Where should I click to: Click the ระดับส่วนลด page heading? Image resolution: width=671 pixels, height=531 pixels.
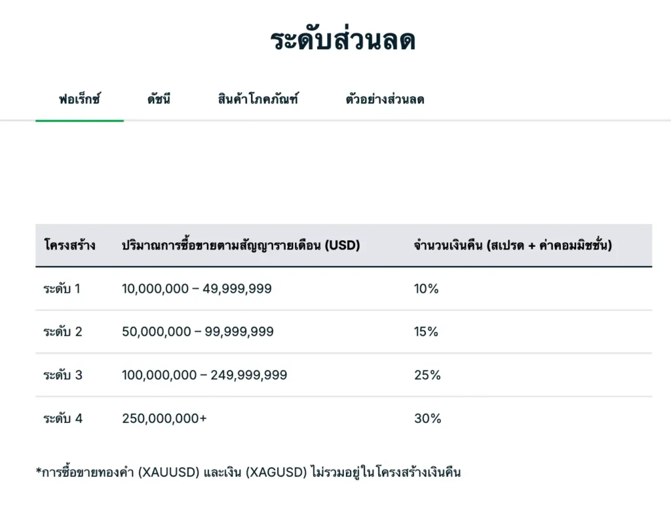[x=343, y=41]
